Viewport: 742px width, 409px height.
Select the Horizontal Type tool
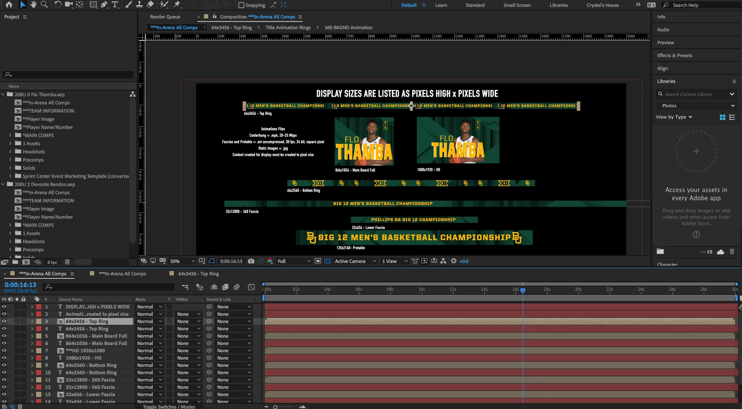coord(115,5)
